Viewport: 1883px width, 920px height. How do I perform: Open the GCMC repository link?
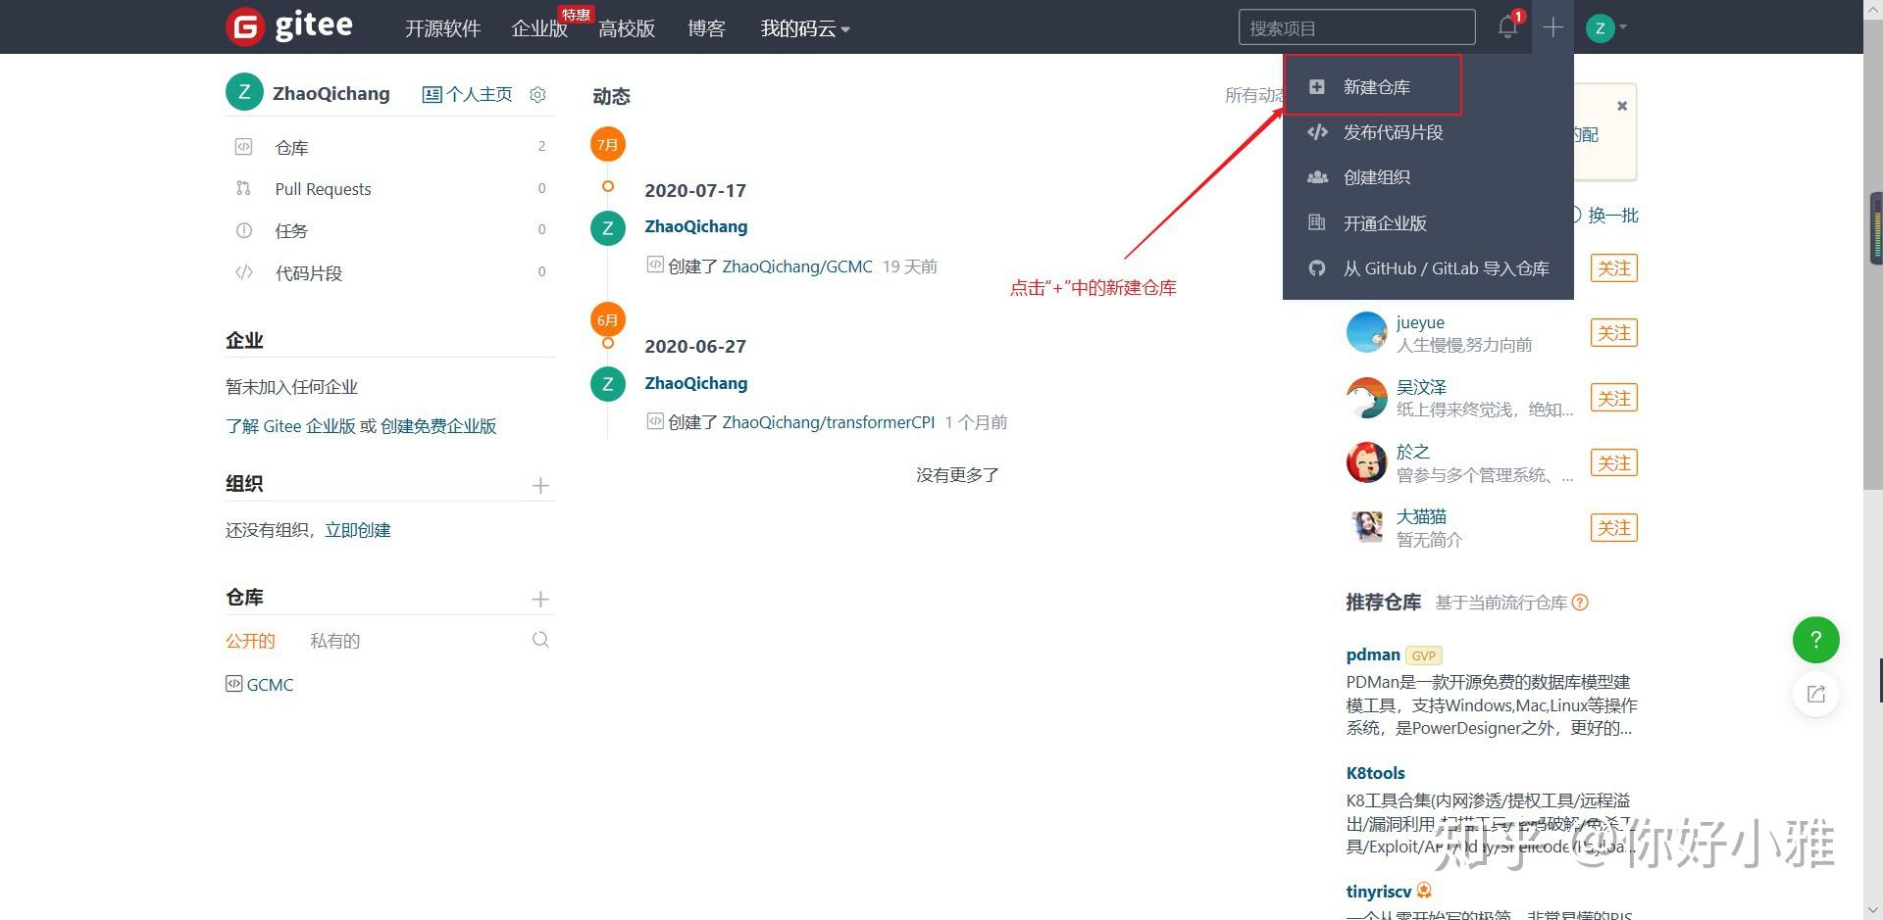point(269,684)
